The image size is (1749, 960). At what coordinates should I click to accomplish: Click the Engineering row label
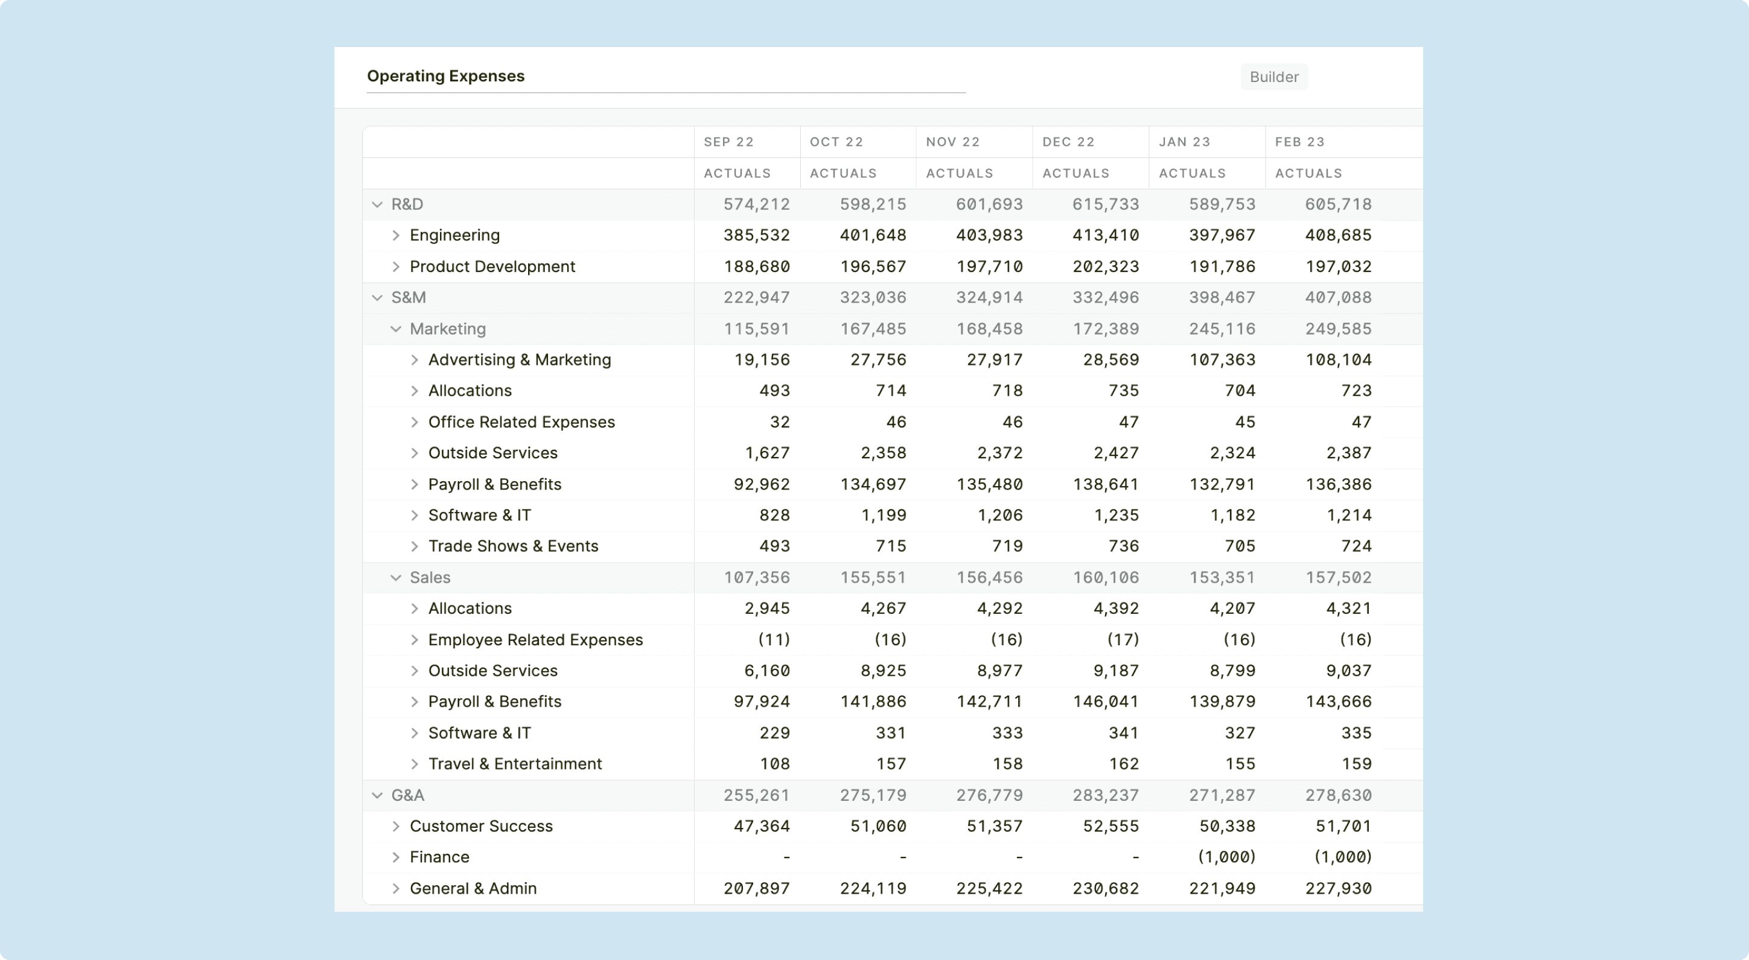(455, 235)
